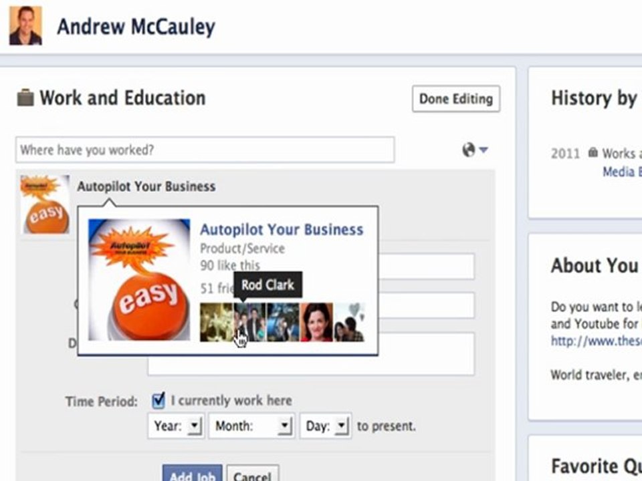The image size is (642, 481).
Task: Open the Year dropdown
Action: click(x=176, y=426)
